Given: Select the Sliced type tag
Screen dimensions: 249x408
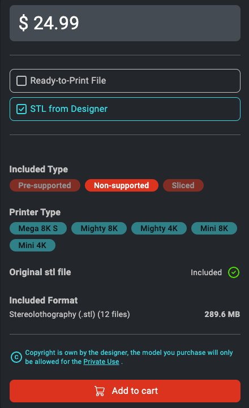Looking at the screenshot, I should tap(183, 185).
